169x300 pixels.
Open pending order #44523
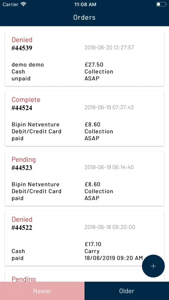click(84, 178)
